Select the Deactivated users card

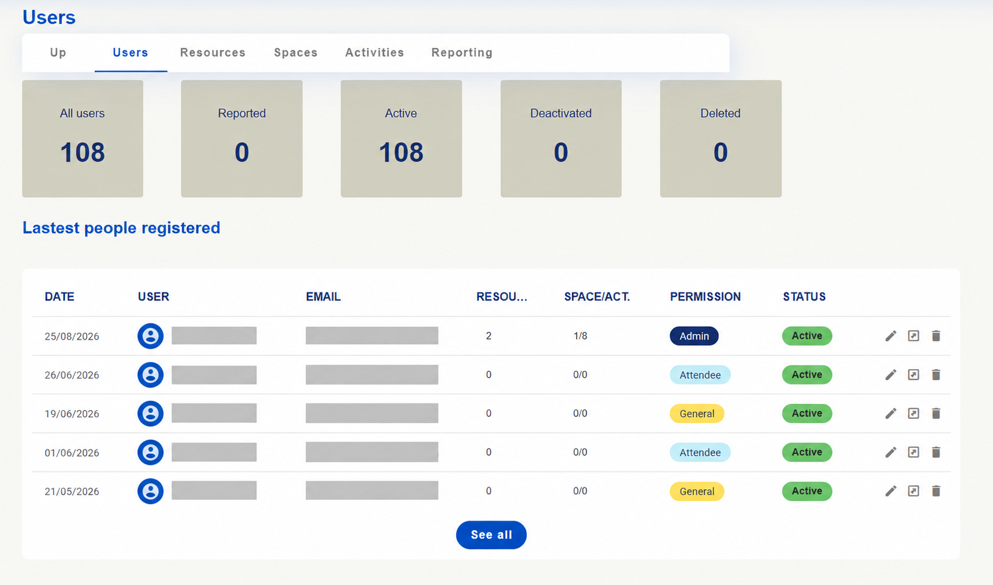pyautogui.click(x=561, y=139)
